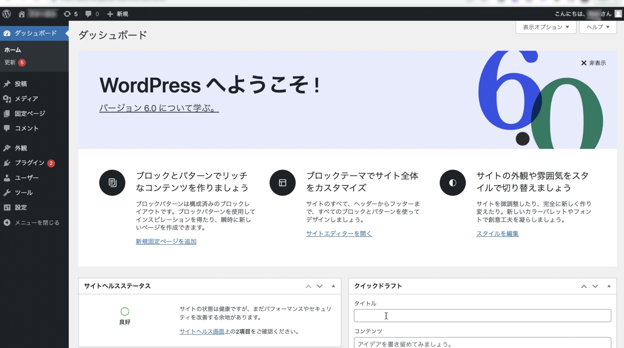The height and width of the screenshot is (348, 624).
Task: Click the 設定 sliders icon
Action: [7, 207]
